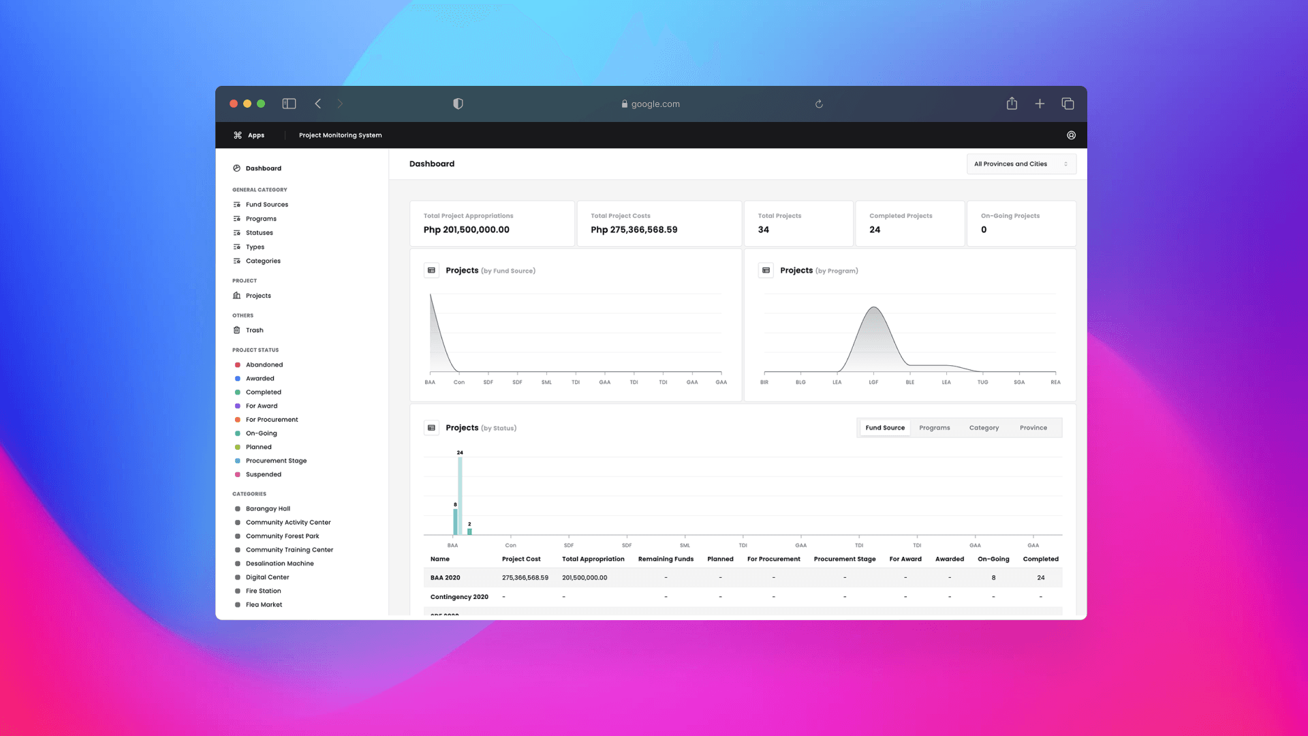Open Fund Sources in the sidebar
The width and height of the screenshot is (1308, 736).
[266, 204]
